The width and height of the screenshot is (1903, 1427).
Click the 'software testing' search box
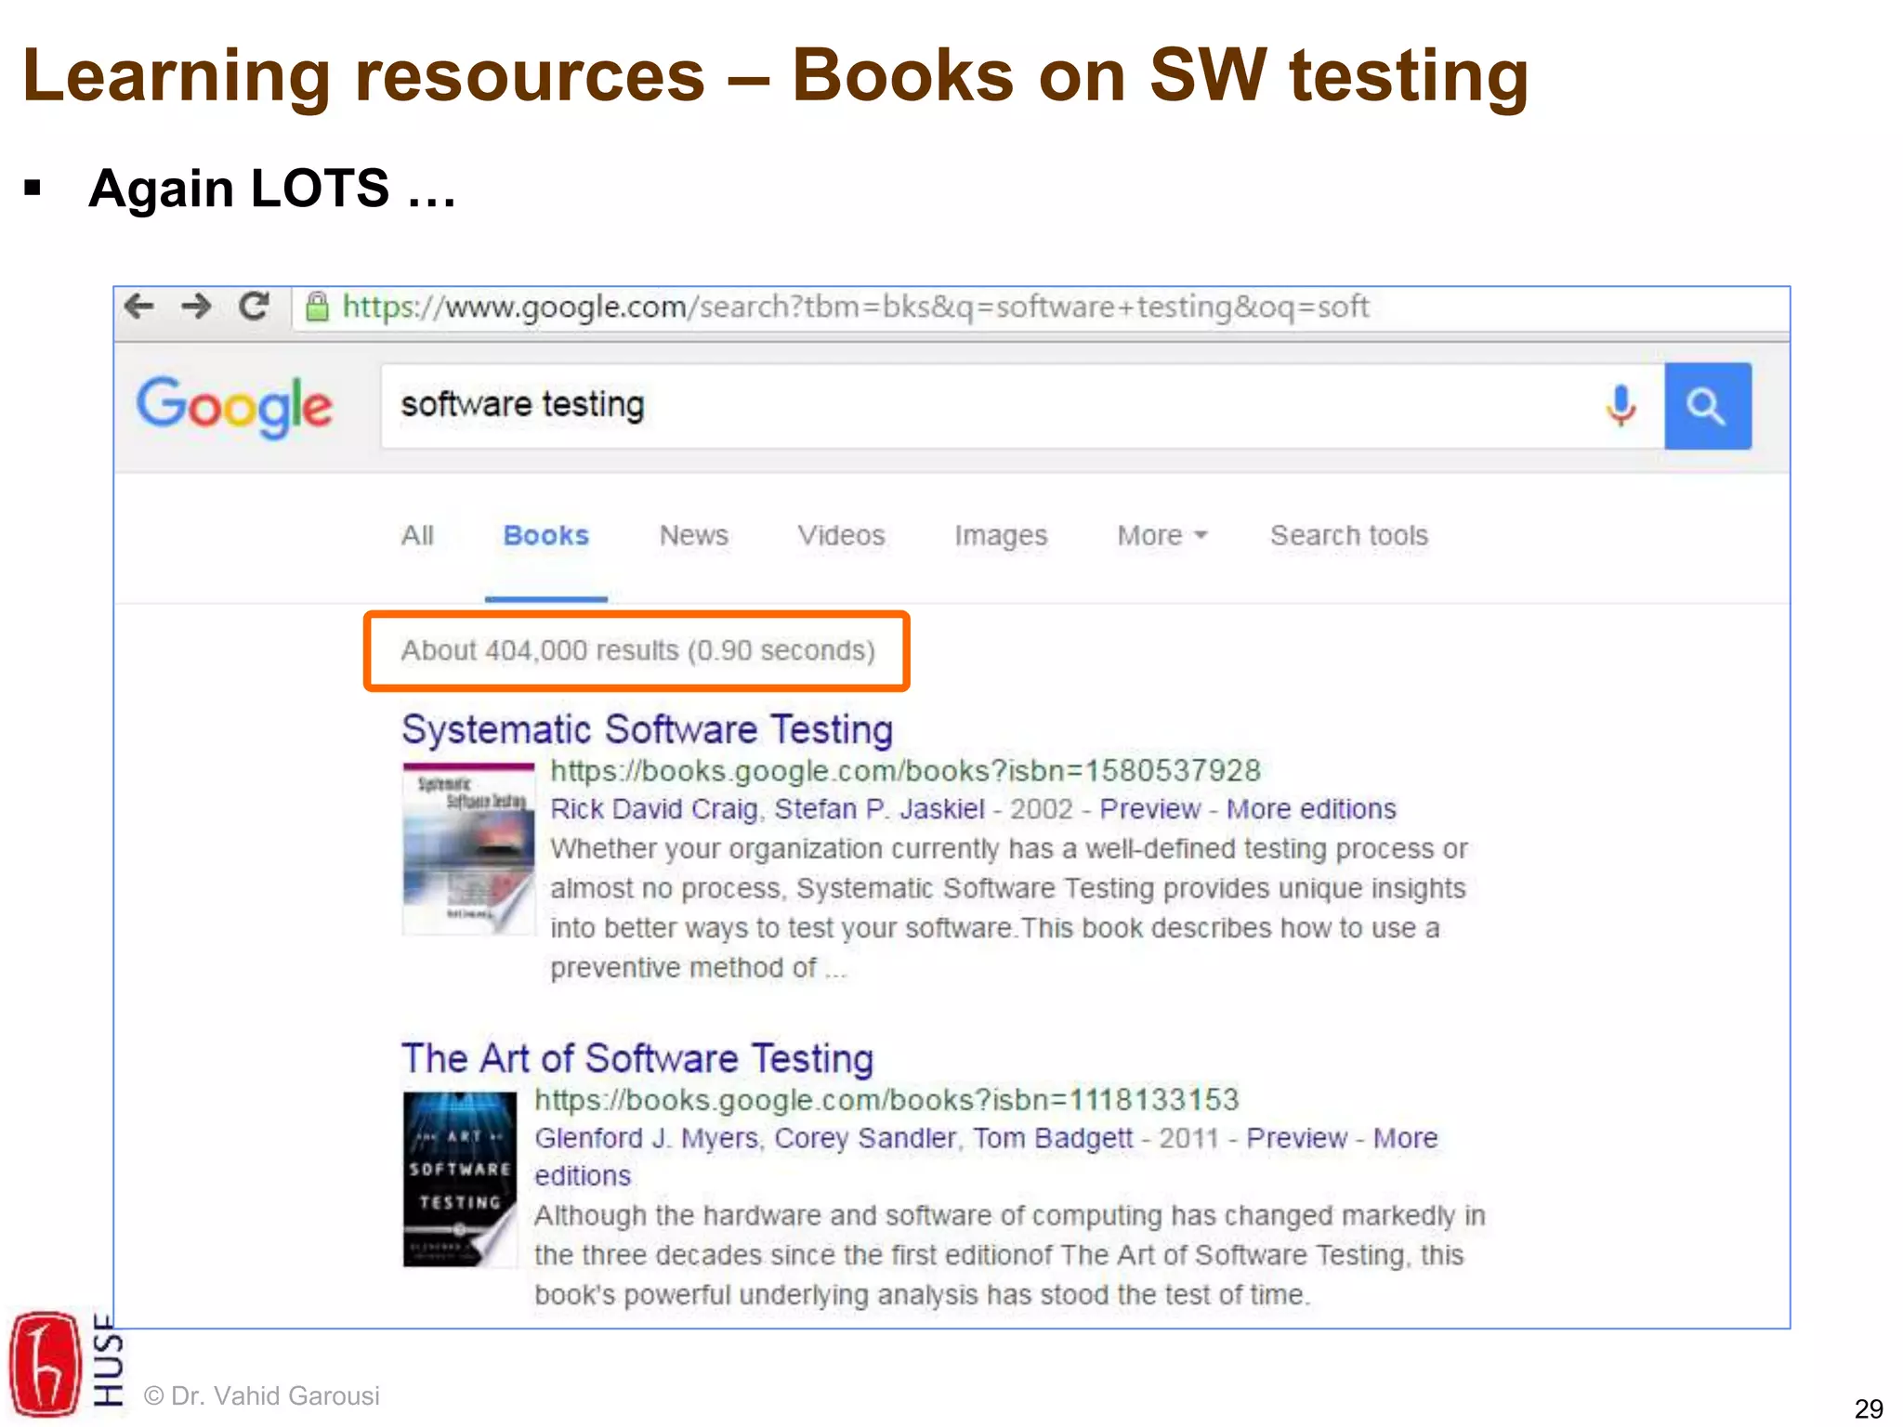click(x=1022, y=406)
